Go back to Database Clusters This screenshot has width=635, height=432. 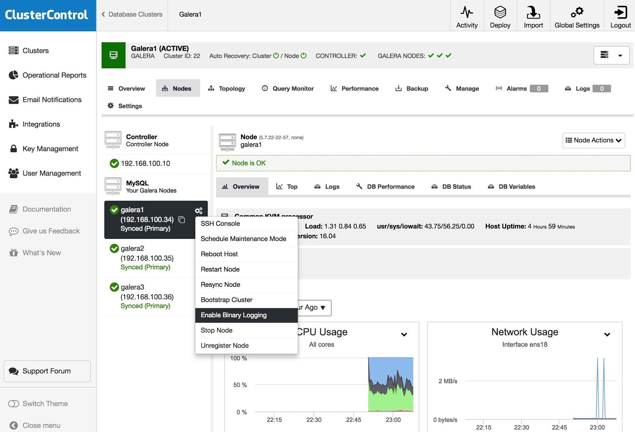(x=132, y=14)
